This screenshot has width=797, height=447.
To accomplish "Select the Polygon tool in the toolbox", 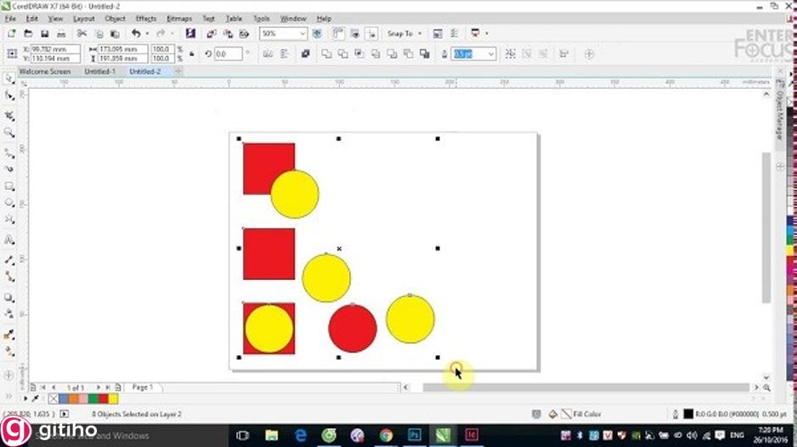I will 9,220.
